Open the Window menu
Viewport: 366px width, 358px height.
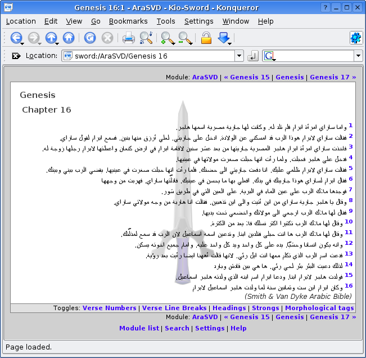point(236,21)
